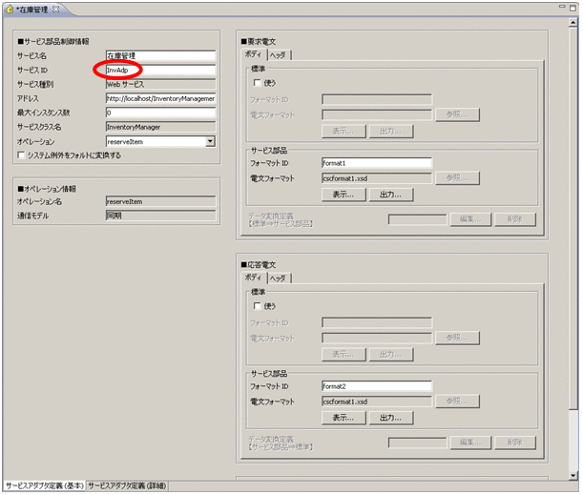Click the サービスID field containing InvAdp
This screenshot has height=495, width=583.
(x=160, y=70)
